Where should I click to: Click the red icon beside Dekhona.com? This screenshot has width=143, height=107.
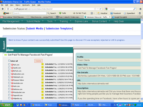click(x=12, y=89)
